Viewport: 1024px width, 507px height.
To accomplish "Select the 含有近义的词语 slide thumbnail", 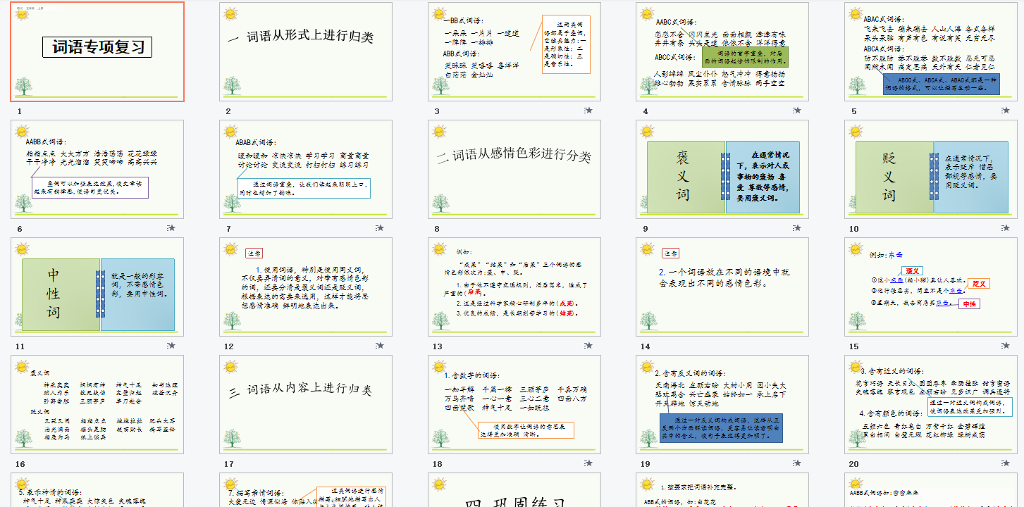I will click(x=931, y=404).
